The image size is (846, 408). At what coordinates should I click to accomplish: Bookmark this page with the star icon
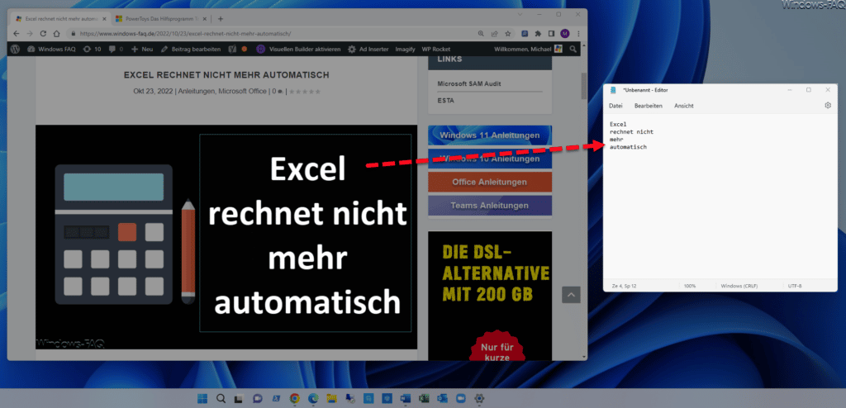pyautogui.click(x=508, y=34)
